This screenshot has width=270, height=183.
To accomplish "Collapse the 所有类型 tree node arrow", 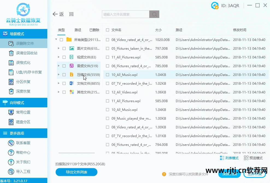I will tap(56, 39).
